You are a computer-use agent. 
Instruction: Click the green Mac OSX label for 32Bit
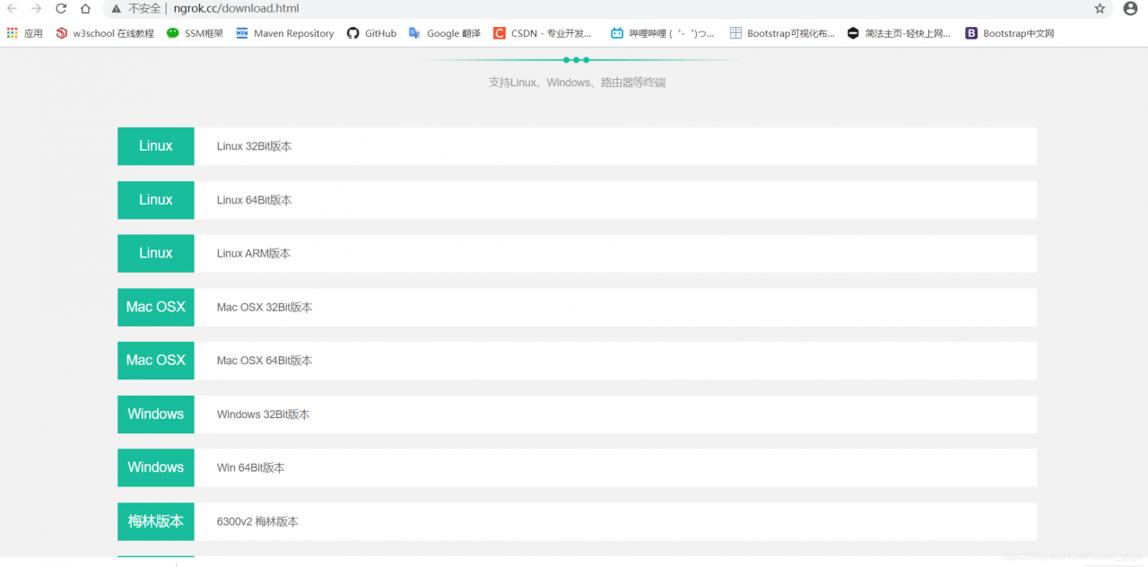[156, 307]
